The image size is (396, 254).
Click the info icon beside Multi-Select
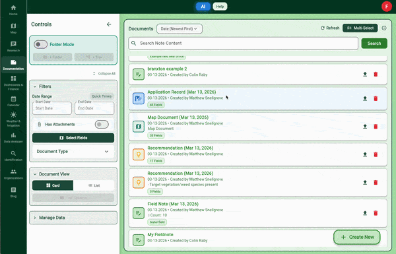(384, 28)
